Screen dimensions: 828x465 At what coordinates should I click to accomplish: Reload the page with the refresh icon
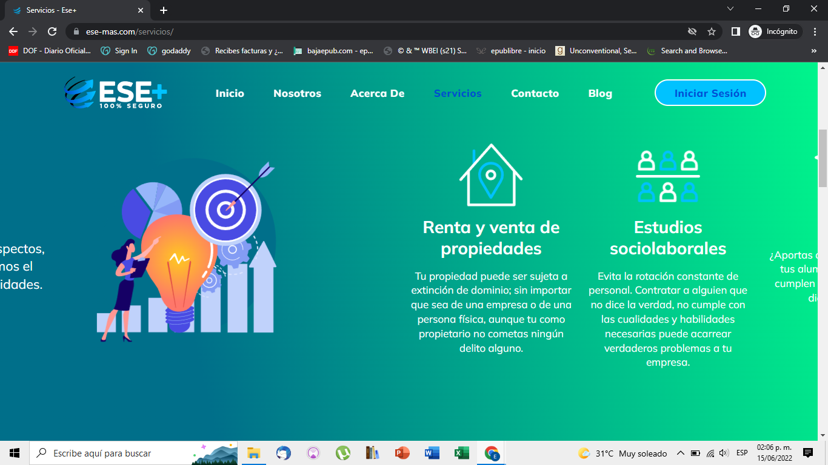pyautogui.click(x=52, y=31)
